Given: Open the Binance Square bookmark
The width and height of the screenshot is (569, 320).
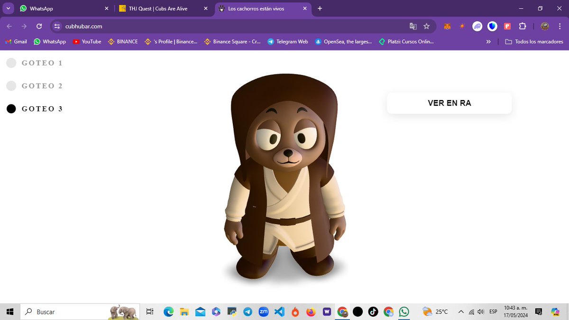Looking at the screenshot, I should pos(232,42).
